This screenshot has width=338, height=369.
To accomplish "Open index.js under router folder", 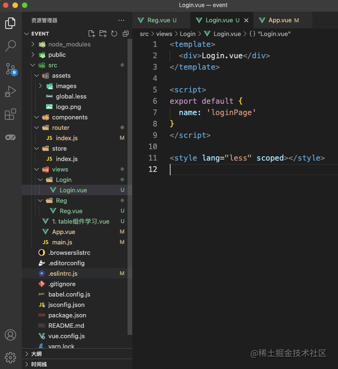I will pyautogui.click(x=77, y=138).
